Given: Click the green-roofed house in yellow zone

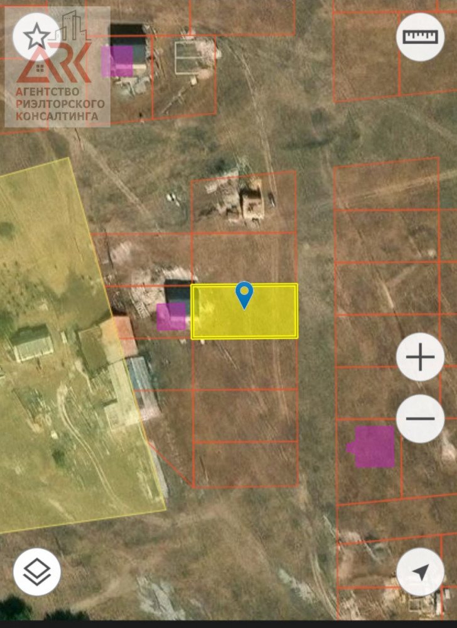Looking at the screenshot, I should 33,344.
